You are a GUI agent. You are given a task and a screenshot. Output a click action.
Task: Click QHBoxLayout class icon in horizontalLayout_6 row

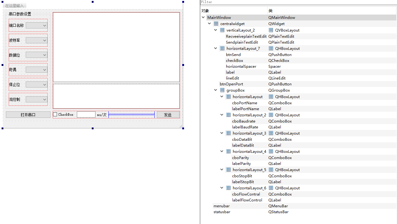tap(271, 188)
